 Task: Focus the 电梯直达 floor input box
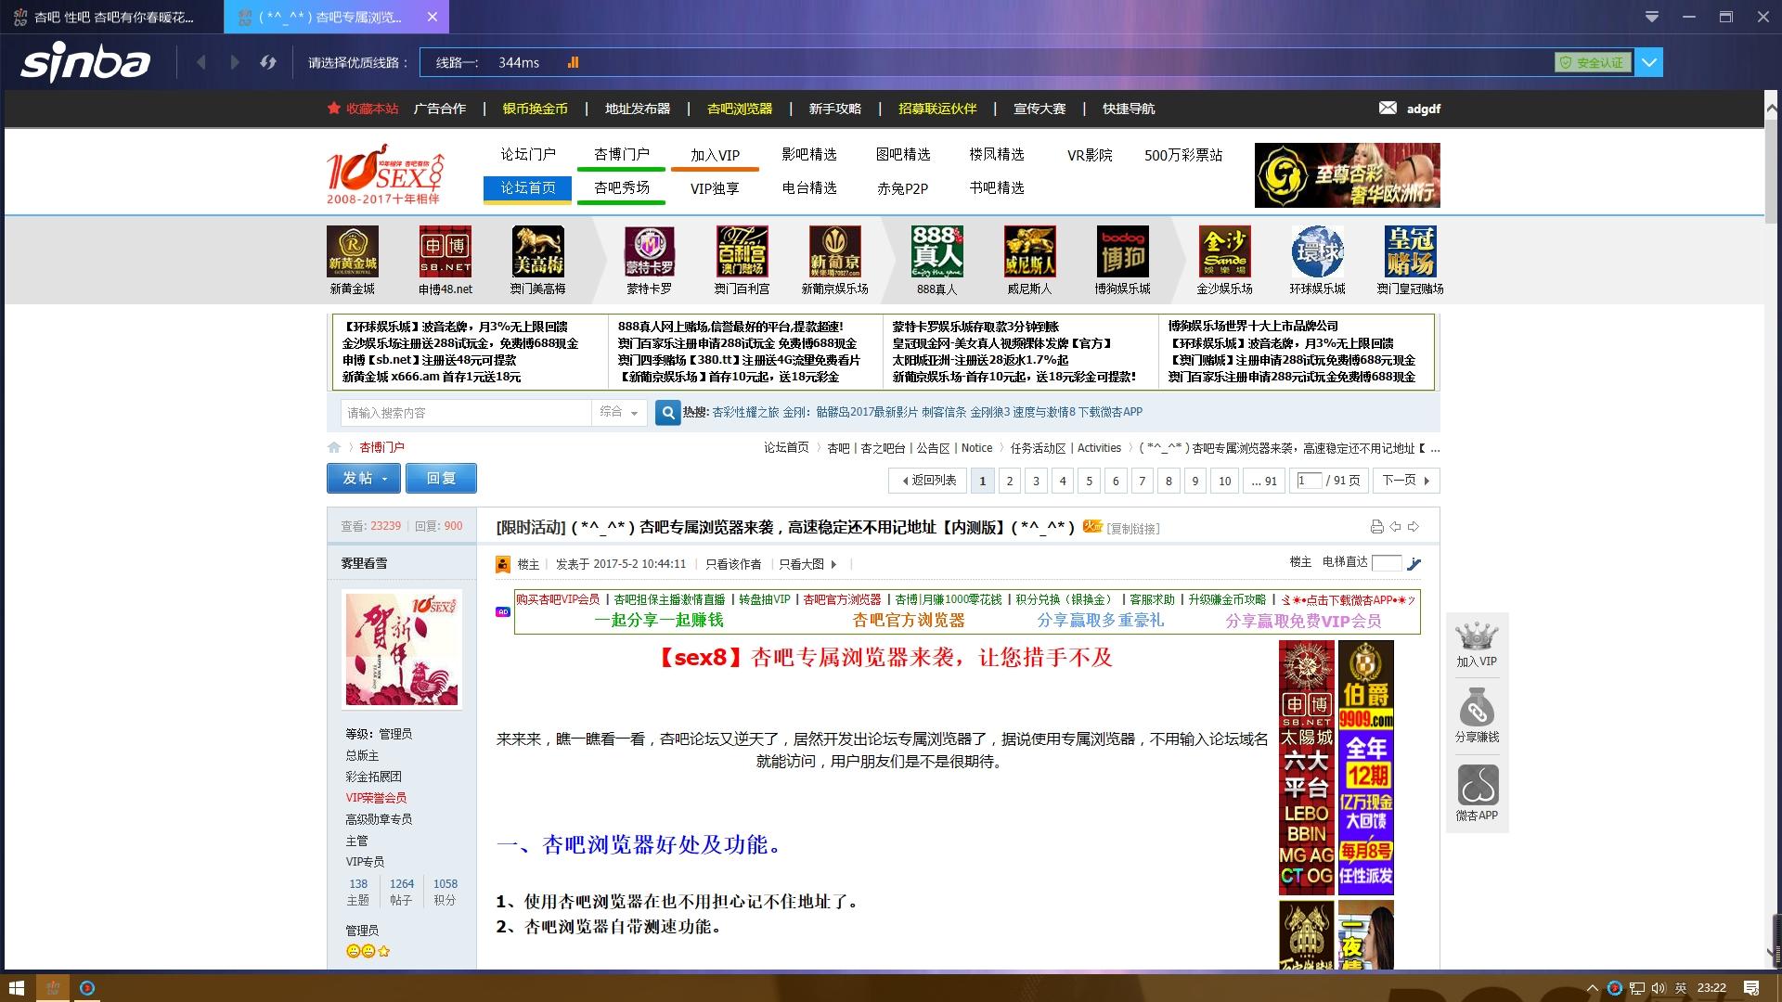point(1387,563)
